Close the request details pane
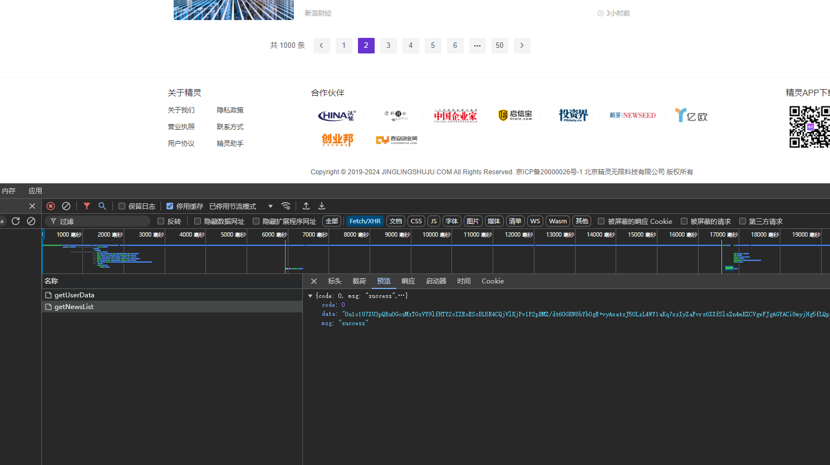 (314, 281)
